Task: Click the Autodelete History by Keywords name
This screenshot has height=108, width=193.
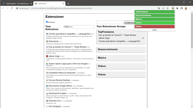Action: 62,73
